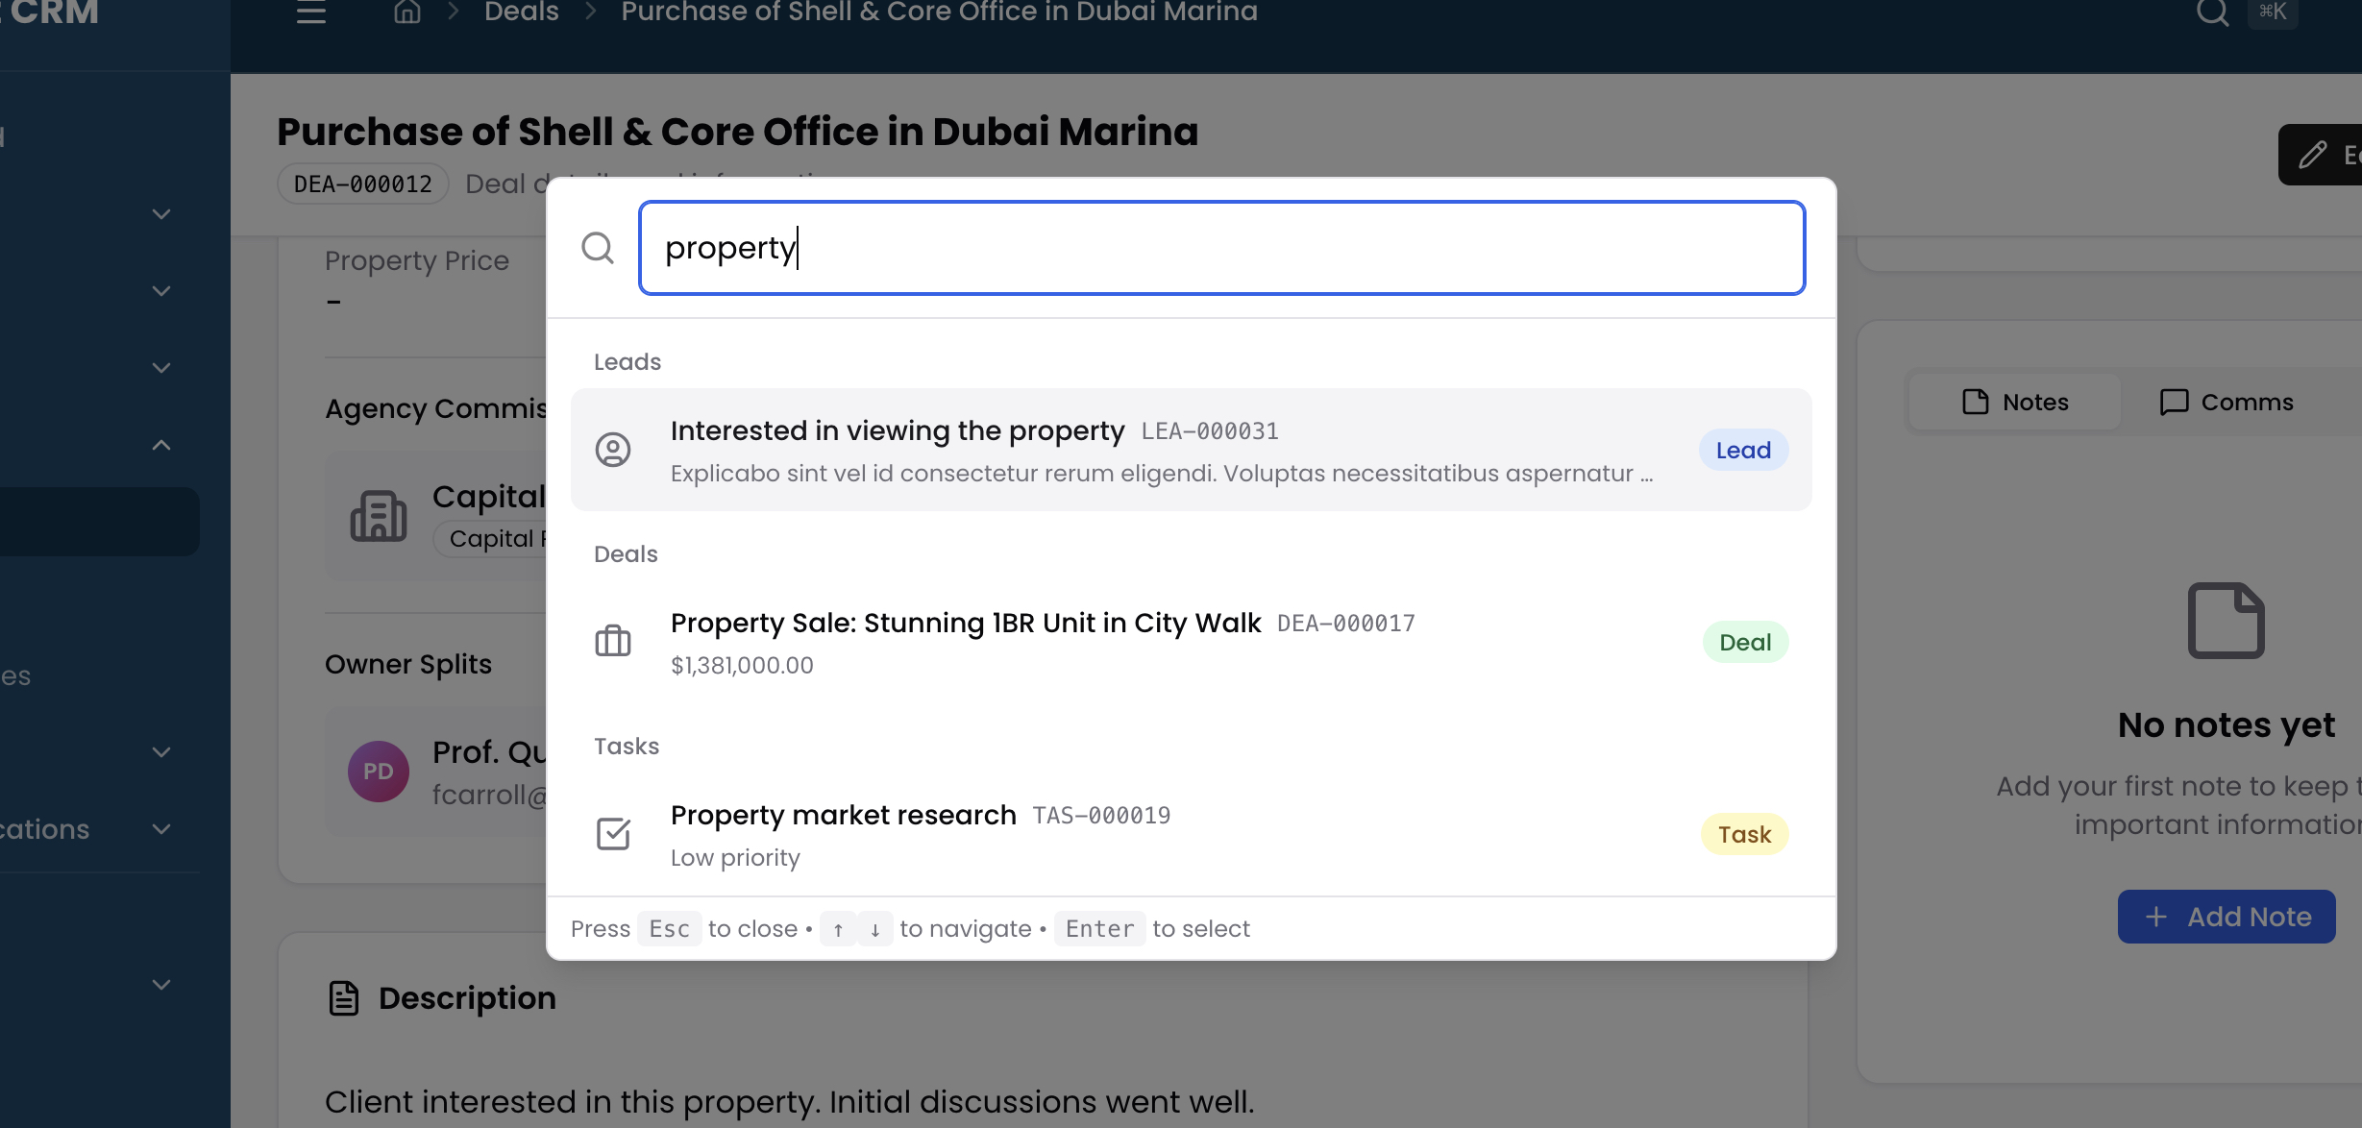This screenshot has height=1128, width=2362.
Task: Expand the topmost sidebar section chevron
Action: 160,213
